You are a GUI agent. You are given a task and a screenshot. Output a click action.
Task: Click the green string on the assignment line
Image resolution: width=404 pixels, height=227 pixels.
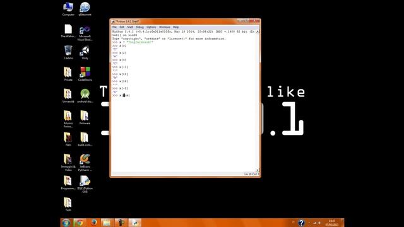click(x=140, y=42)
